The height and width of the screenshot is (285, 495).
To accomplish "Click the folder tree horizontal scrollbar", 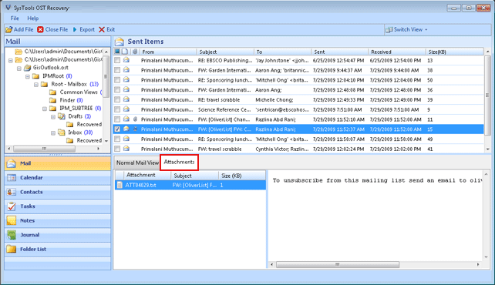I will tap(54, 149).
